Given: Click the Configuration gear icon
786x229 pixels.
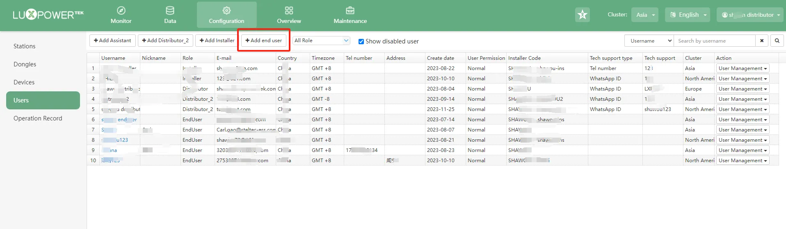Looking at the screenshot, I should click(x=226, y=11).
